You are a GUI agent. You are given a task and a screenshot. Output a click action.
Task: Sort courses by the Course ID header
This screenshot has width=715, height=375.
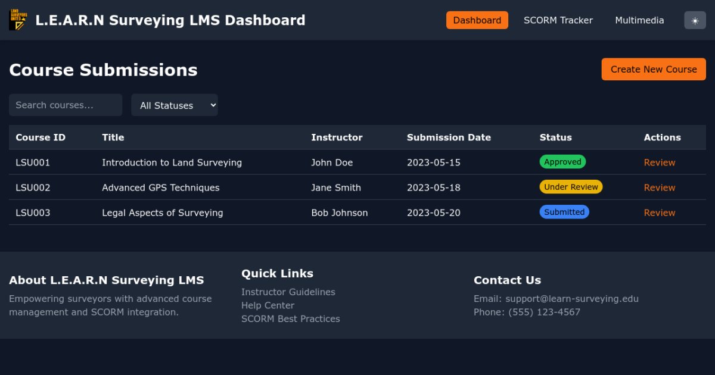(x=40, y=137)
